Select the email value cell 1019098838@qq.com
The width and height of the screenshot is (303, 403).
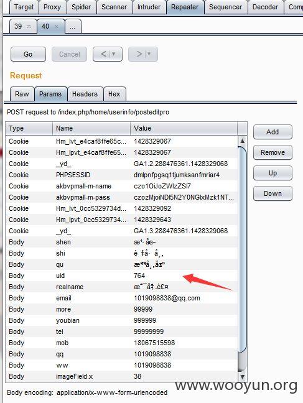click(x=167, y=298)
